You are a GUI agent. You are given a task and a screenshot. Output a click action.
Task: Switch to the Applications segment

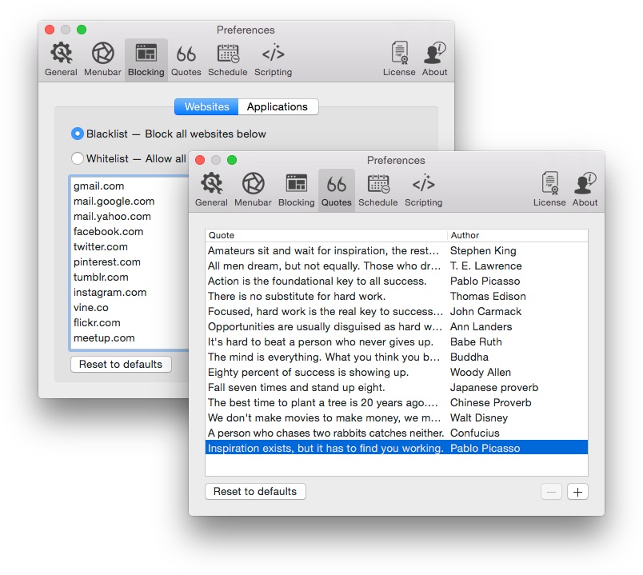tap(278, 106)
